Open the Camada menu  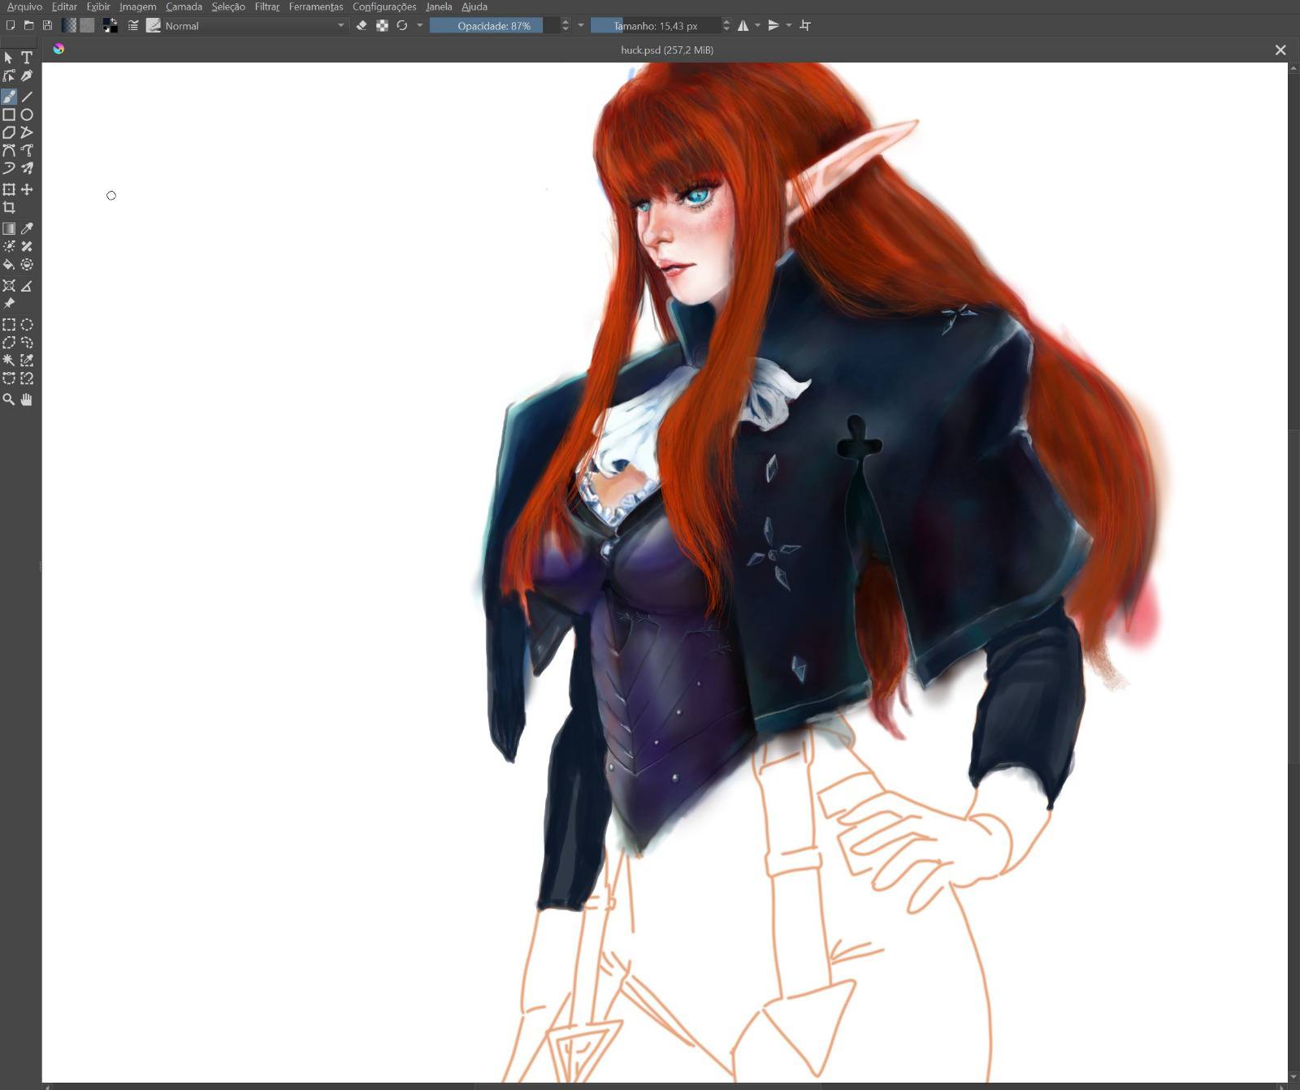click(x=184, y=6)
